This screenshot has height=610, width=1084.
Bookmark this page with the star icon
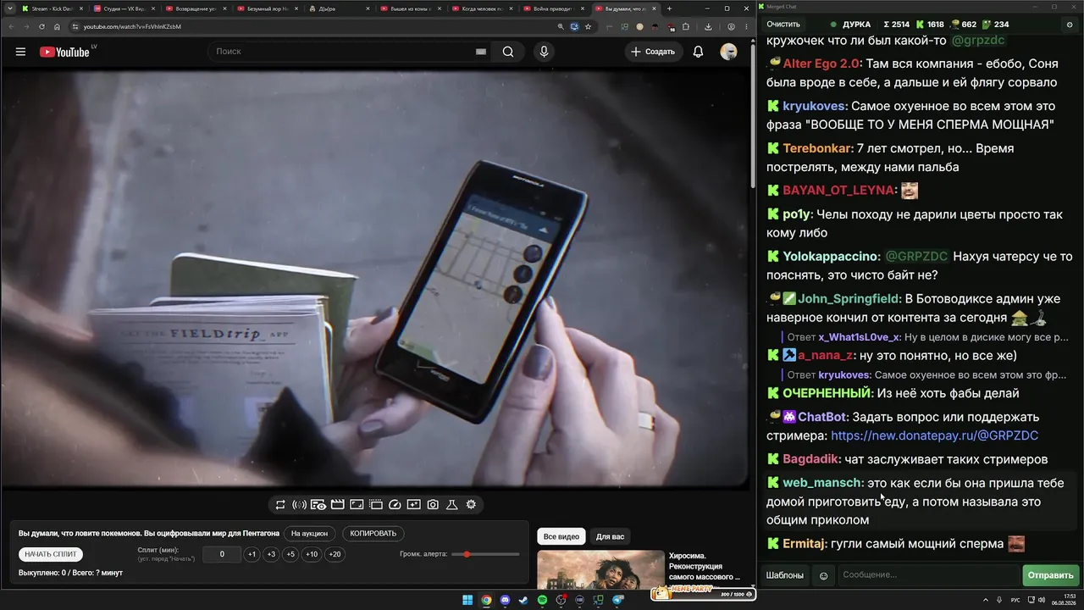click(588, 26)
